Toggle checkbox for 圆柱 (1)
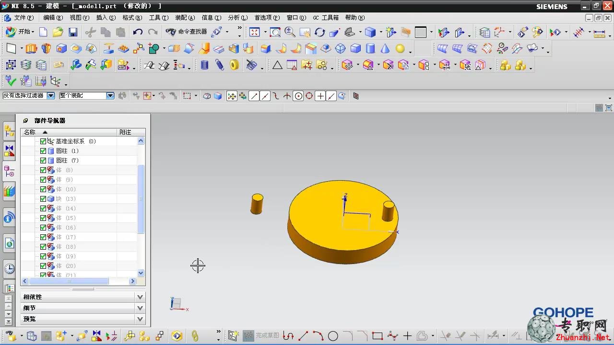Image resolution: width=614 pixels, height=345 pixels. [x=43, y=151]
